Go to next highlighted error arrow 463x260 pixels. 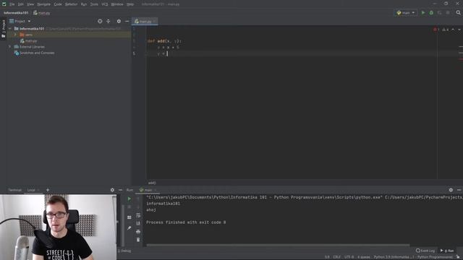[459, 30]
